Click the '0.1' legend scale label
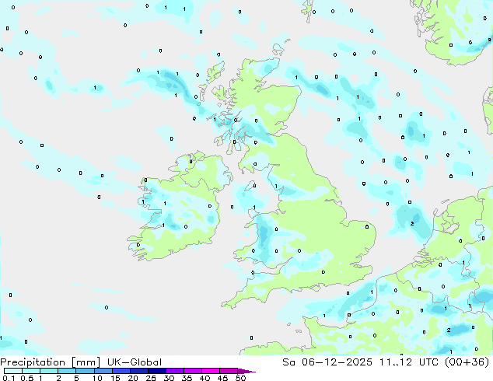 point(9,378)
